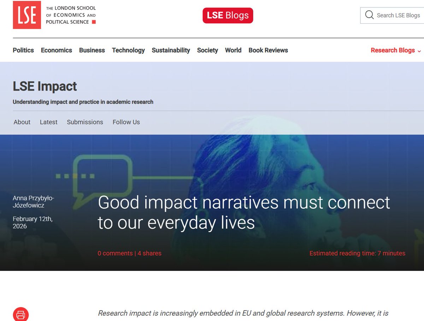Click the search magnifier icon
This screenshot has height=321, width=424.
click(369, 15)
